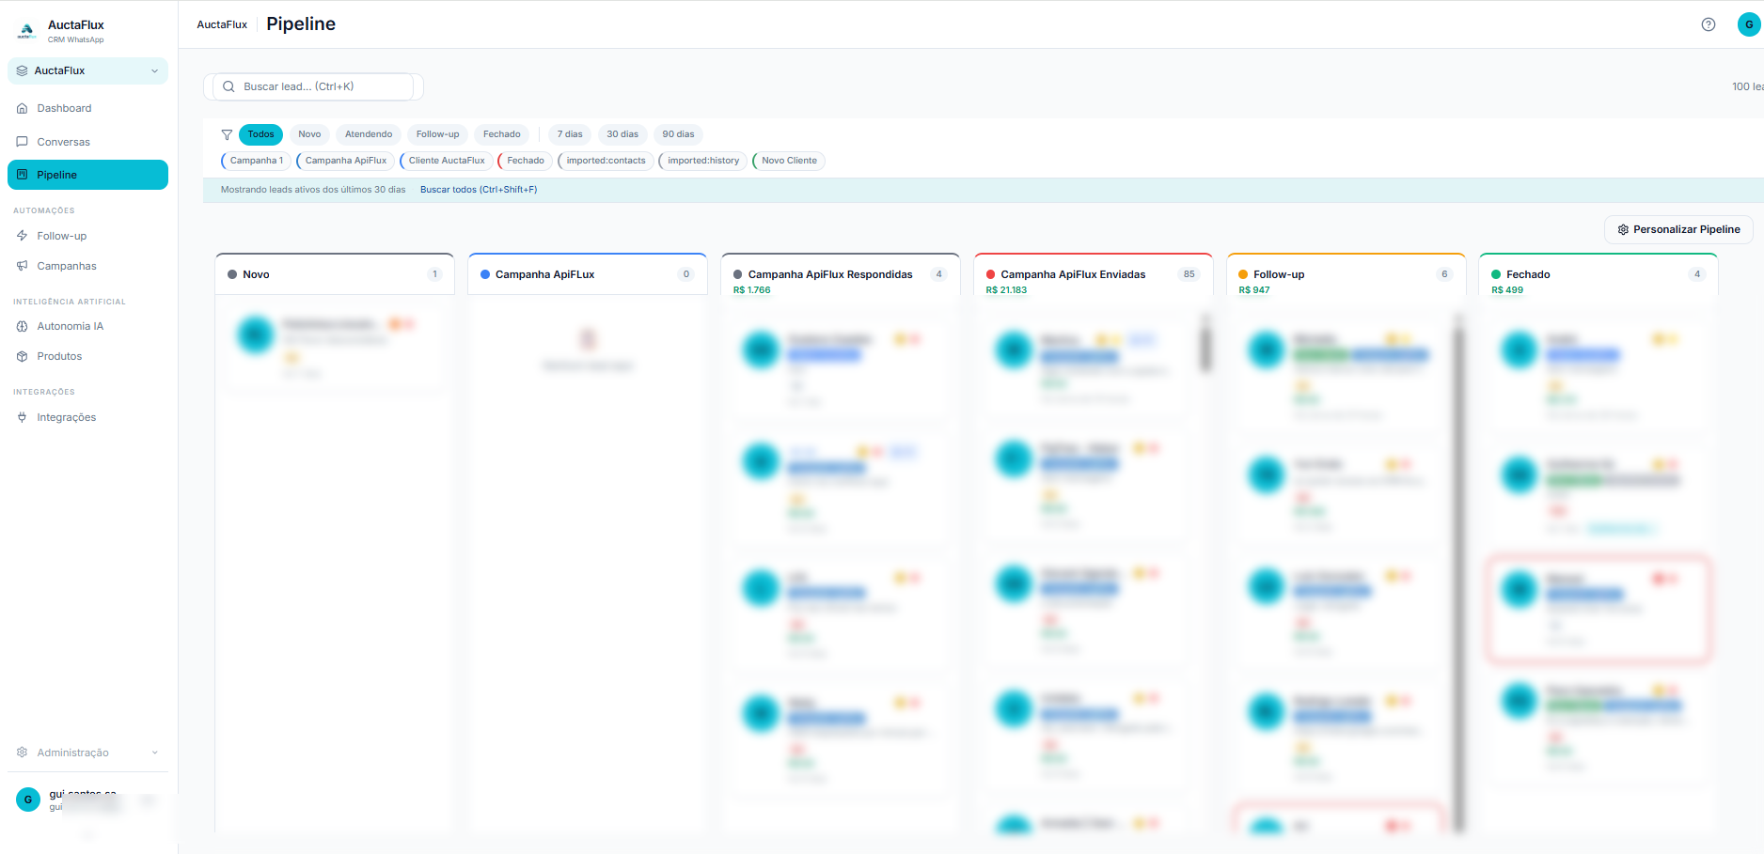Image resolution: width=1764 pixels, height=854 pixels.
Task: Click the Fechado column header
Action: (x=1599, y=275)
